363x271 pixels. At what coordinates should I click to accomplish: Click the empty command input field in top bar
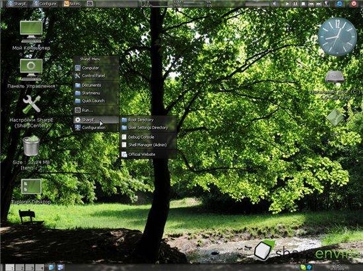(117, 3)
